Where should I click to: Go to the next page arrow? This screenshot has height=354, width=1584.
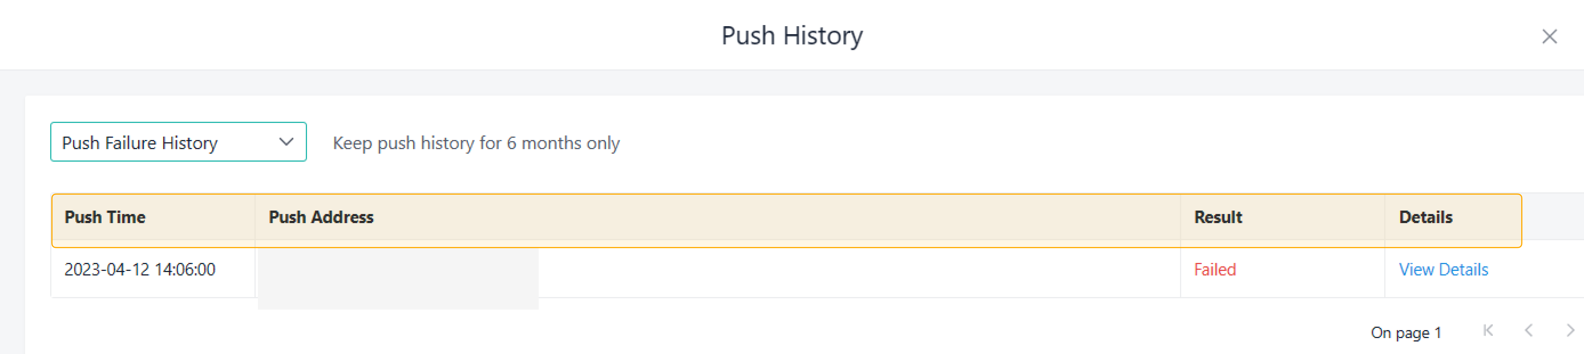[1570, 331]
